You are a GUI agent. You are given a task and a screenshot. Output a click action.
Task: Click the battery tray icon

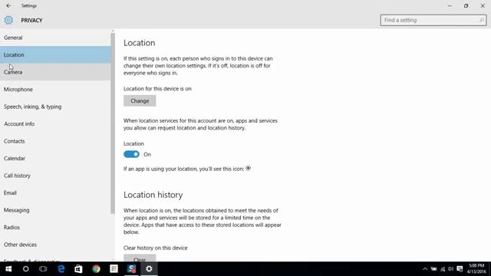(x=433, y=269)
